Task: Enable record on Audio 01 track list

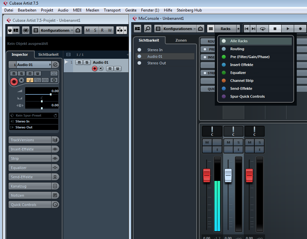Action: [x=95, y=68]
